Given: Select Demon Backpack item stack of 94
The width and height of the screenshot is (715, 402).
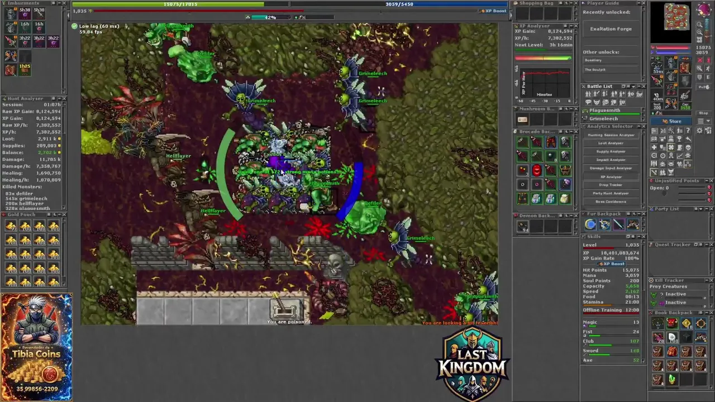Looking at the screenshot, I should point(522,227).
